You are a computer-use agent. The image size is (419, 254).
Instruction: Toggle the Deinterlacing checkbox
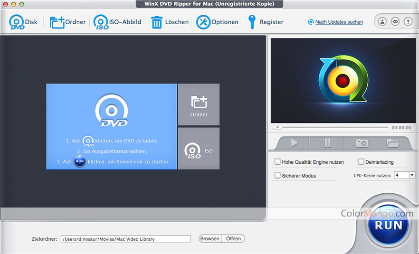point(361,161)
